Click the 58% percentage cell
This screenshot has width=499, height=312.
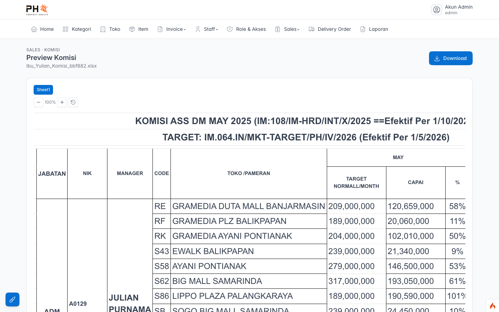456,206
